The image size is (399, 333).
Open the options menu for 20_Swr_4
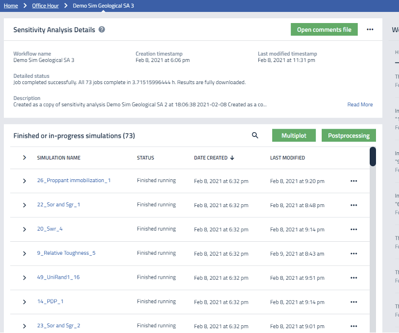tap(354, 230)
